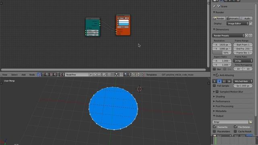
Task: Toggle node snapping magnet icon
Action: tap(121, 75)
